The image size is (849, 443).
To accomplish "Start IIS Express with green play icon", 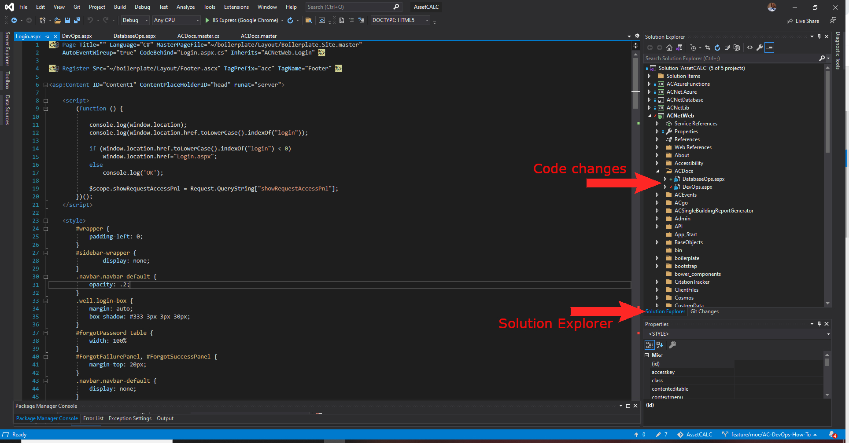I will click(x=207, y=20).
